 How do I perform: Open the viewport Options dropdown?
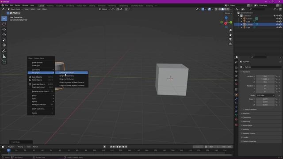(228, 13)
